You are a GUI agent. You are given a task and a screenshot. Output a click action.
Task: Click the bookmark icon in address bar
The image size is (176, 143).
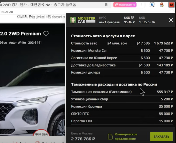(x=106, y=5)
